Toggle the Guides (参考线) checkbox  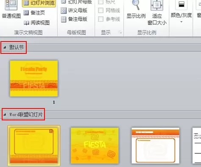point(100,19)
